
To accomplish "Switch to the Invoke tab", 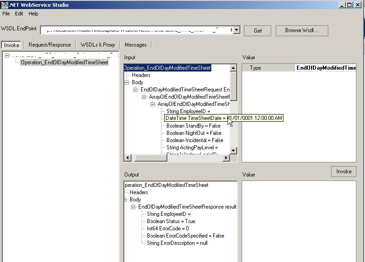I will point(11,45).
